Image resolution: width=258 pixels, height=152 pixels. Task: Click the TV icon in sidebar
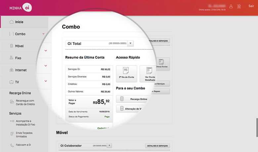[11, 82]
